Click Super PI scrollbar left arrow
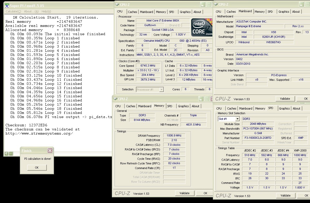This screenshot has width=310, height=203. point(6,154)
